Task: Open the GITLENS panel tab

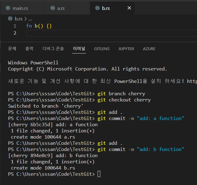Action: (102, 49)
